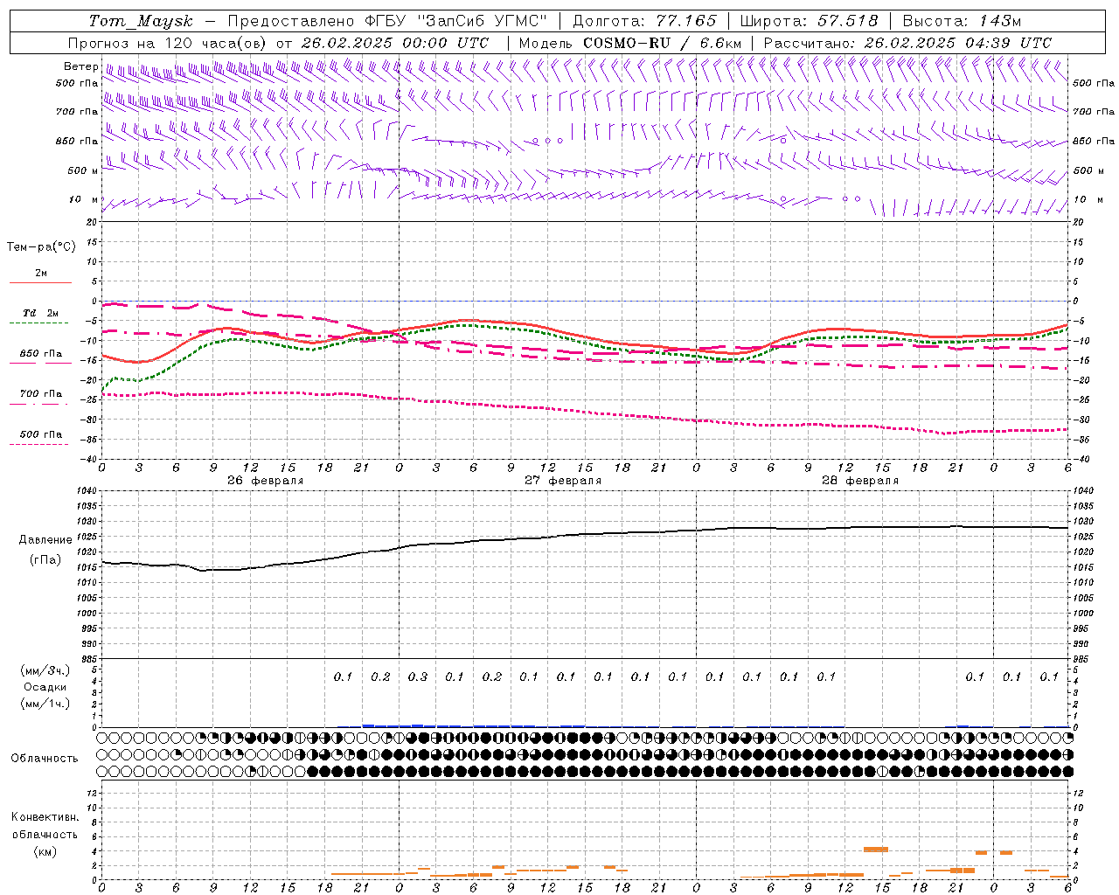Select the "Тем-ра(°C)" temperature panel label
The width and height of the screenshot is (1119, 895).
41,247
